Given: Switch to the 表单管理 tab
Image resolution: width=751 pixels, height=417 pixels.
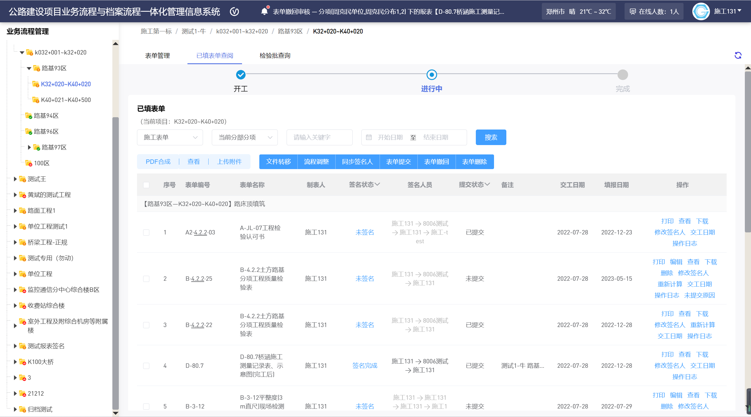Looking at the screenshot, I should pos(158,55).
